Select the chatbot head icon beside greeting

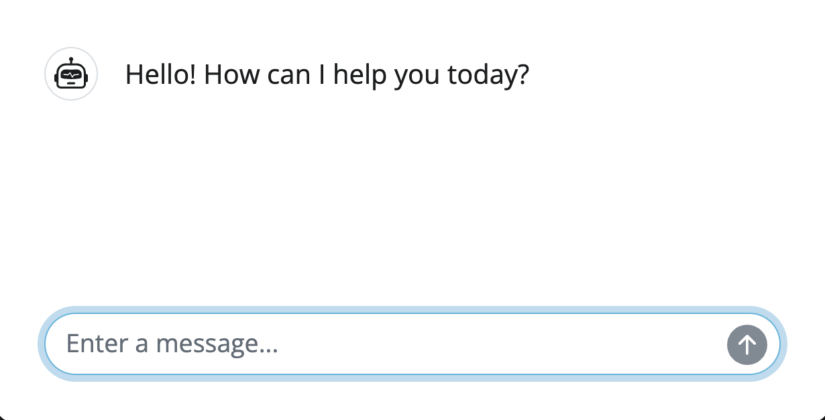tap(71, 74)
